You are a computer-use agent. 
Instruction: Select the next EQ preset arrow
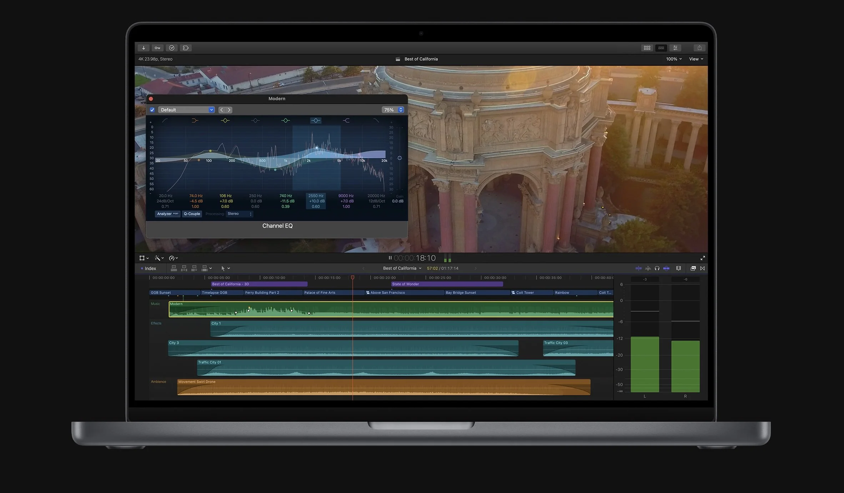(229, 110)
